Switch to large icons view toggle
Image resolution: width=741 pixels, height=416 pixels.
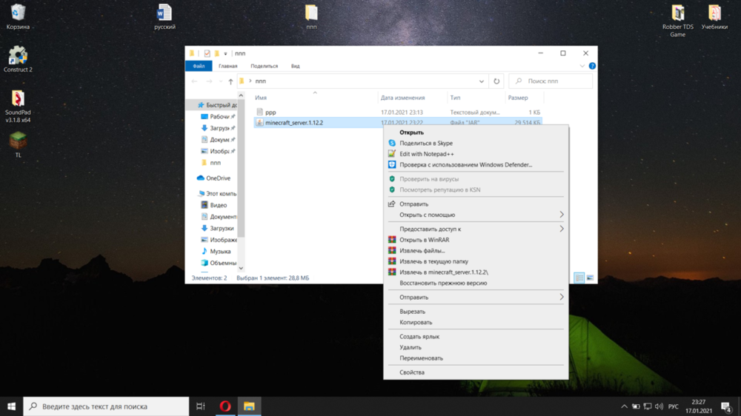pyautogui.click(x=591, y=278)
